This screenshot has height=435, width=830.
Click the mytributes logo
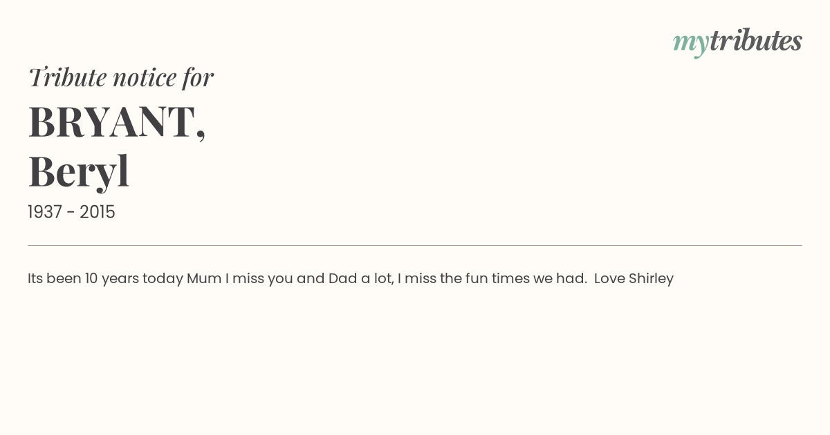tap(737, 41)
